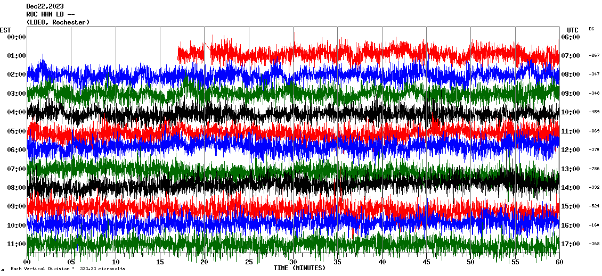Click the 08:00 UTC time label

(x=571, y=74)
